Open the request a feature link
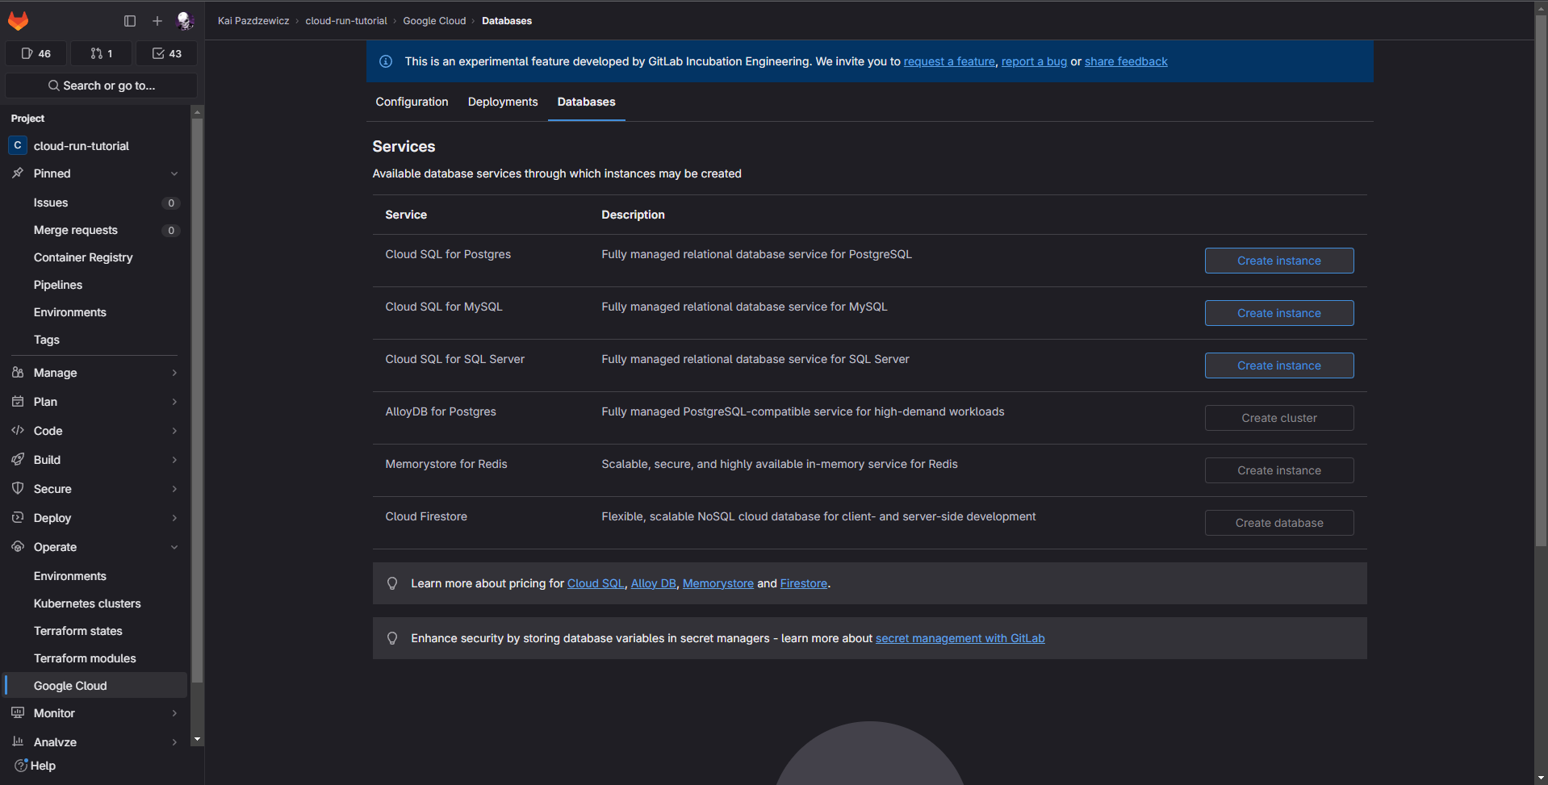Screen dimensions: 1548x785 (949, 61)
